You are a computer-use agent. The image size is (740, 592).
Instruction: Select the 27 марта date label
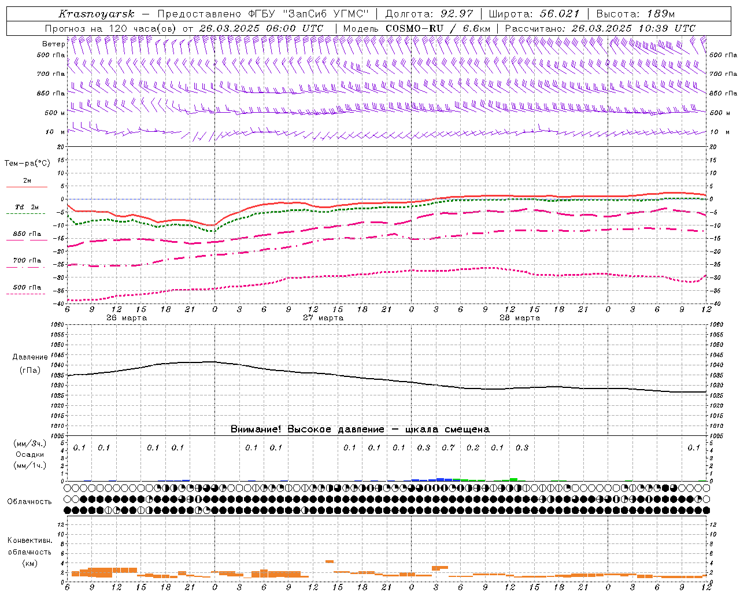coord(323,317)
